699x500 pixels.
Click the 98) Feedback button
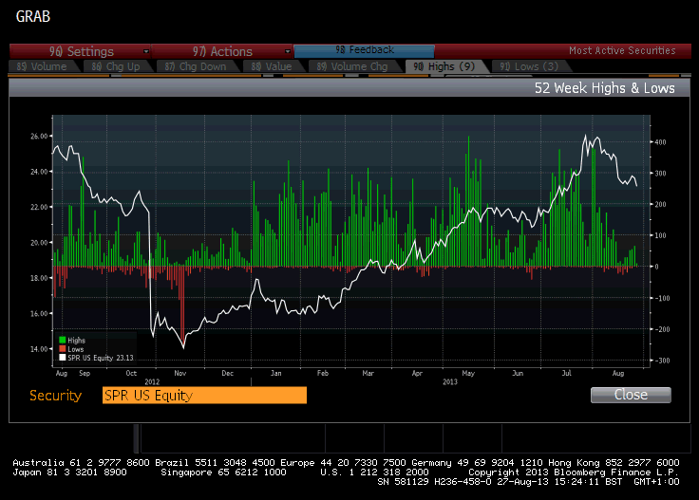tap(364, 50)
